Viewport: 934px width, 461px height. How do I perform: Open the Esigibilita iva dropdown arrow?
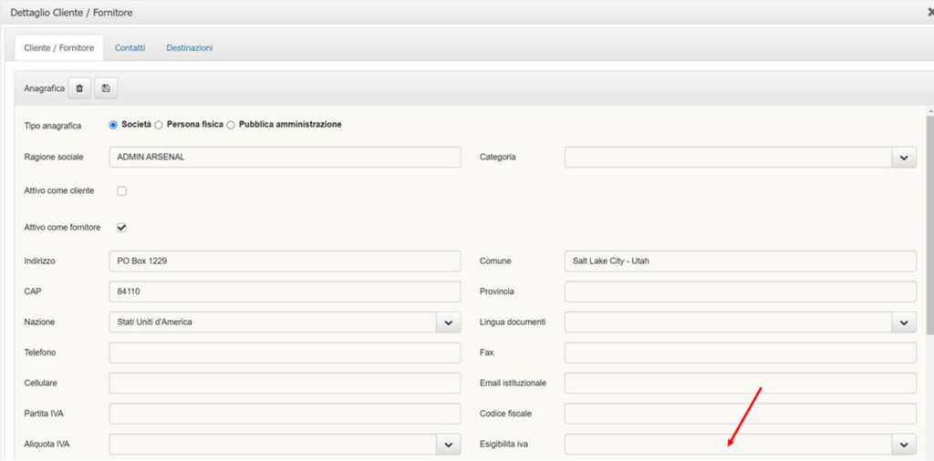point(904,444)
